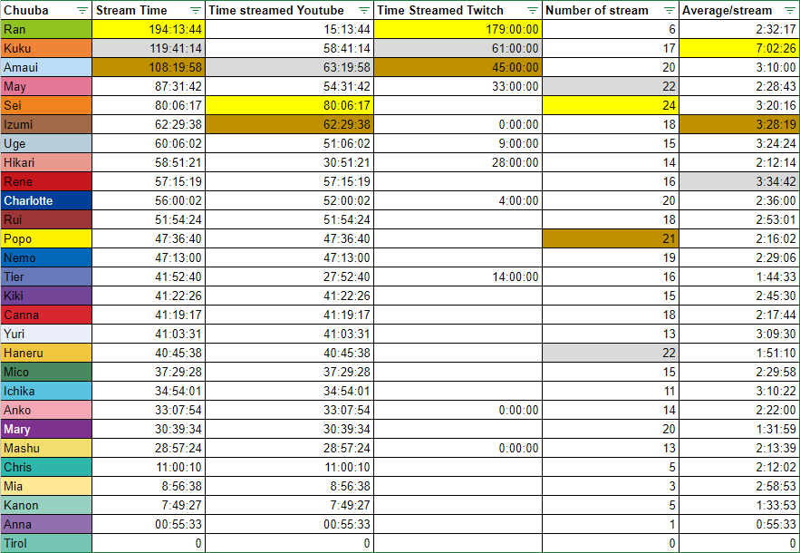Click the 1:31:59 average cell
This screenshot has width=800, height=553.
[739, 430]
